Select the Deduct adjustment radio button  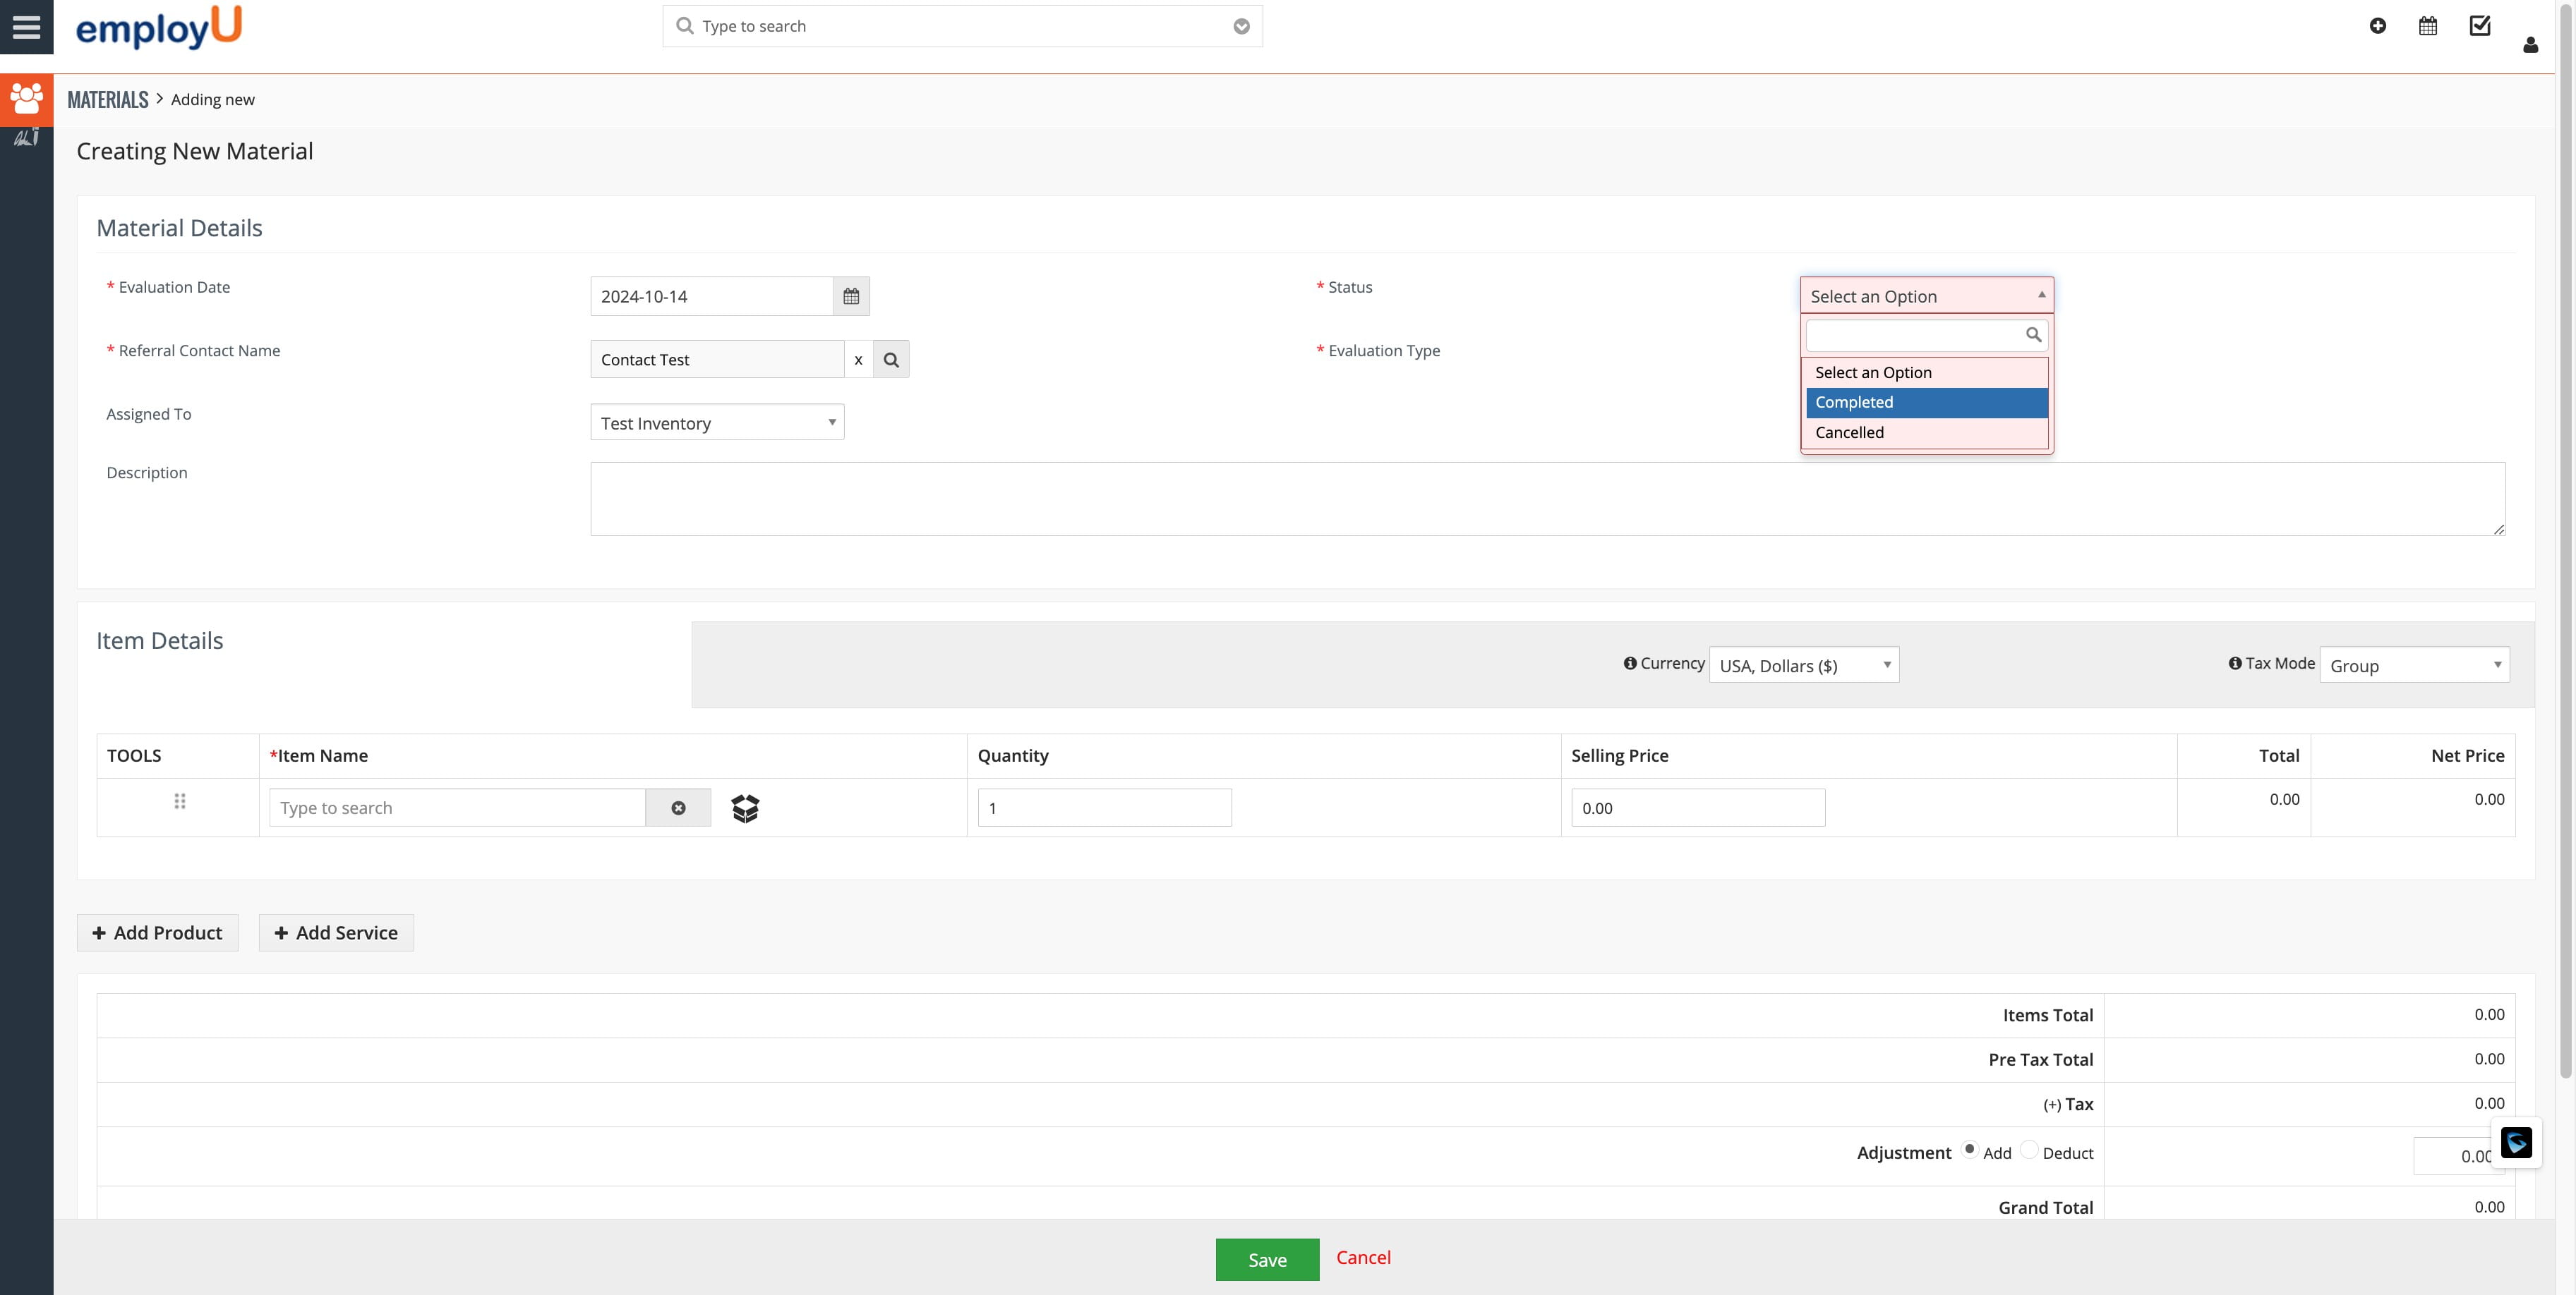click(2029, 1150)
